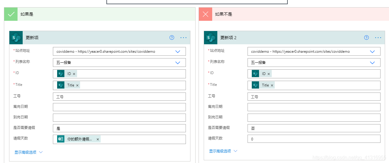Viewport: 389px width, 163px height.
Task: Click SharePoint icon on 更新项 2 card header
Action: 211,38
